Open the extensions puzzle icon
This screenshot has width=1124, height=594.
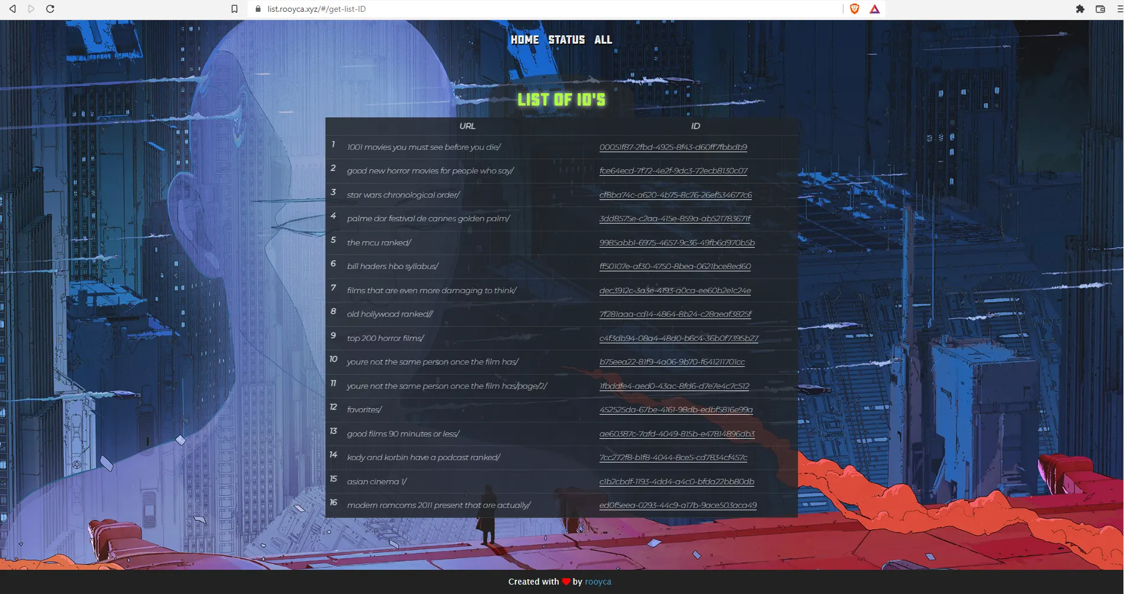(x=1080, y=9)
